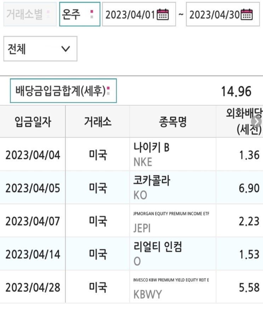
Task: Click the table scroll-right arrow icon
Action: tap(256, 121)
